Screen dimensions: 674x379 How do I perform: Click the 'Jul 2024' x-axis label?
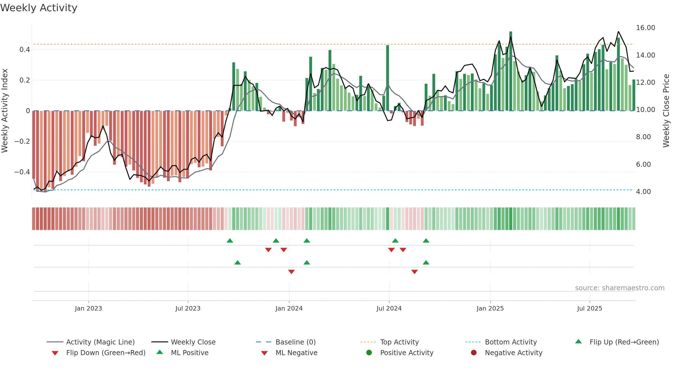pyautogui.click(x=389, y=309)
